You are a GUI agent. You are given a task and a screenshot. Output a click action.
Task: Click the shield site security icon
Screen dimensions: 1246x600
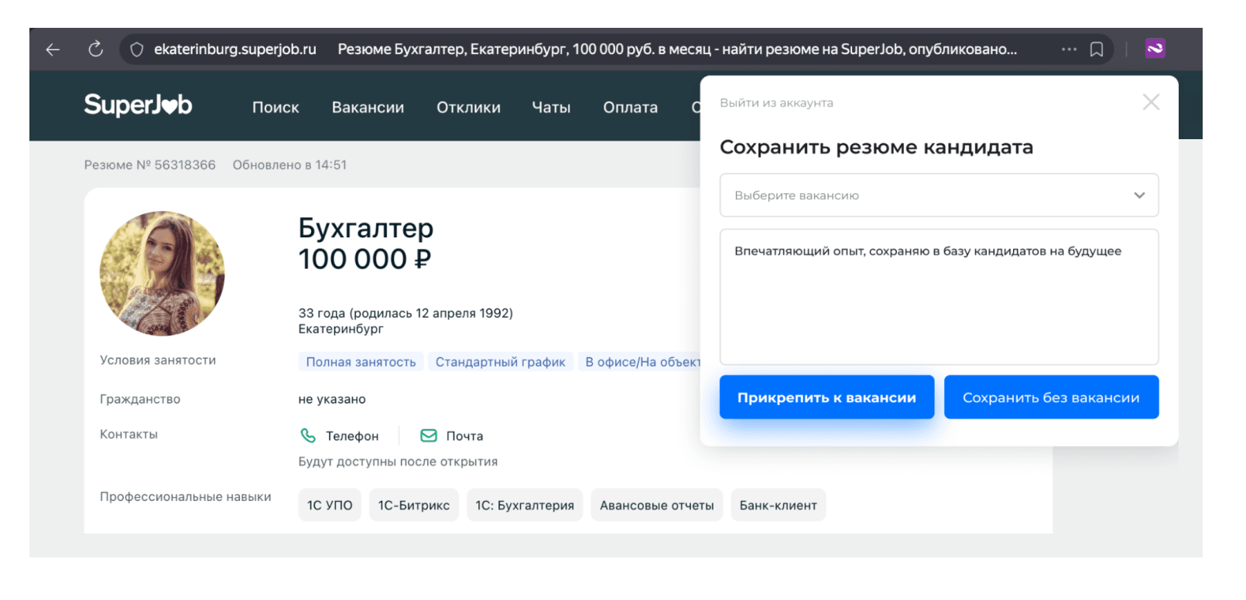(137, 49)
